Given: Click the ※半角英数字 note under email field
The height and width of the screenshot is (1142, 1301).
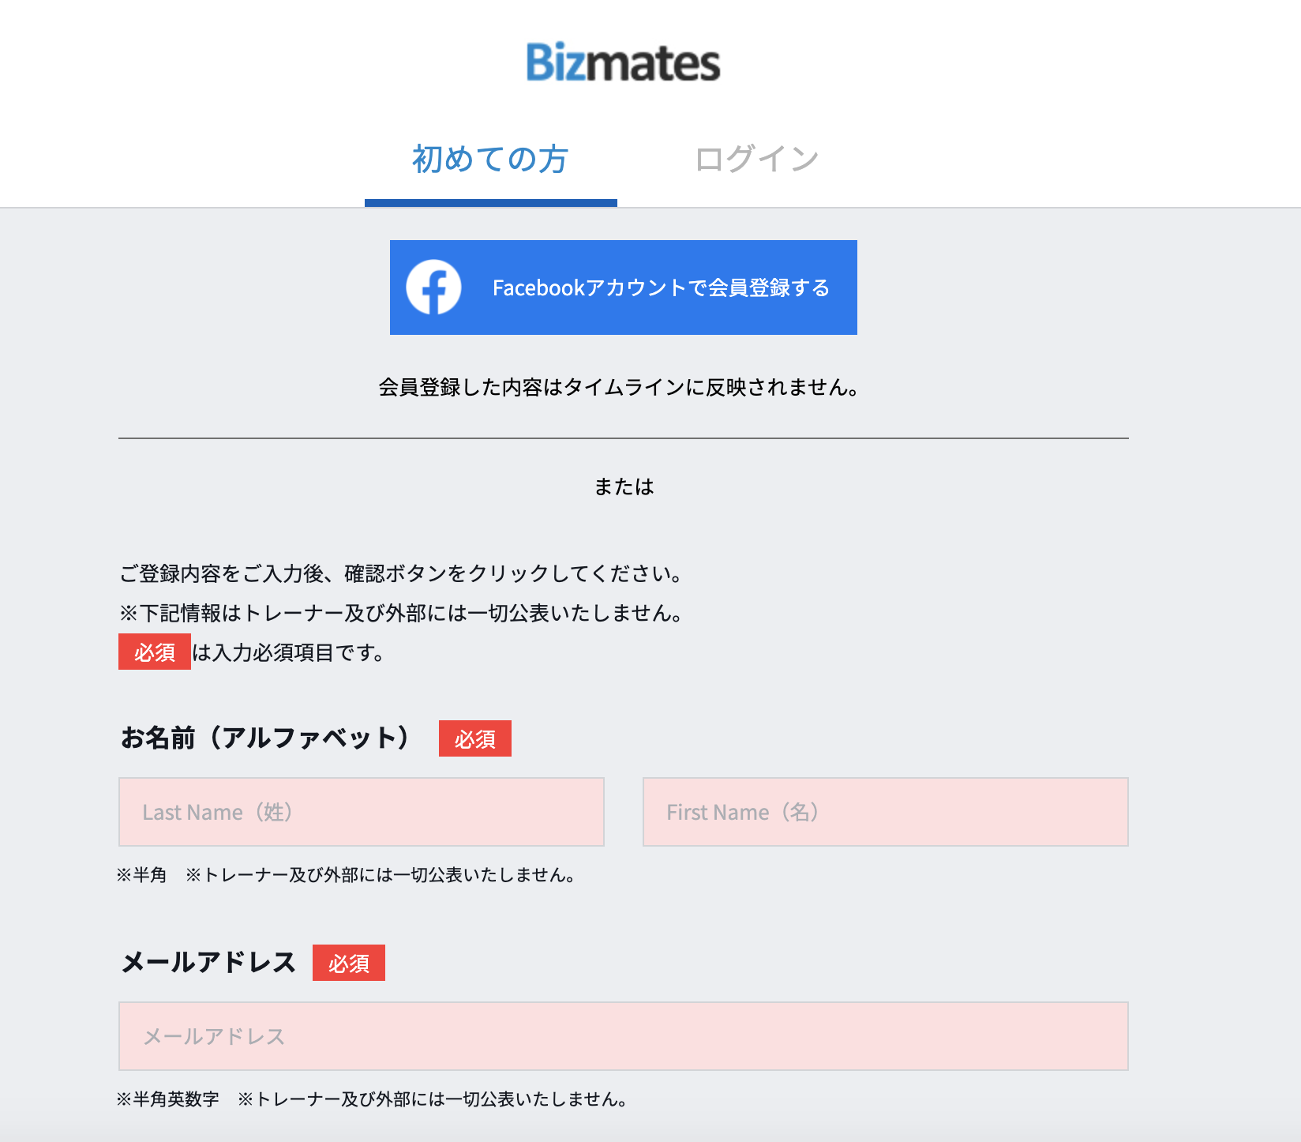Looking at the screenshot, I should point(168,1099).
